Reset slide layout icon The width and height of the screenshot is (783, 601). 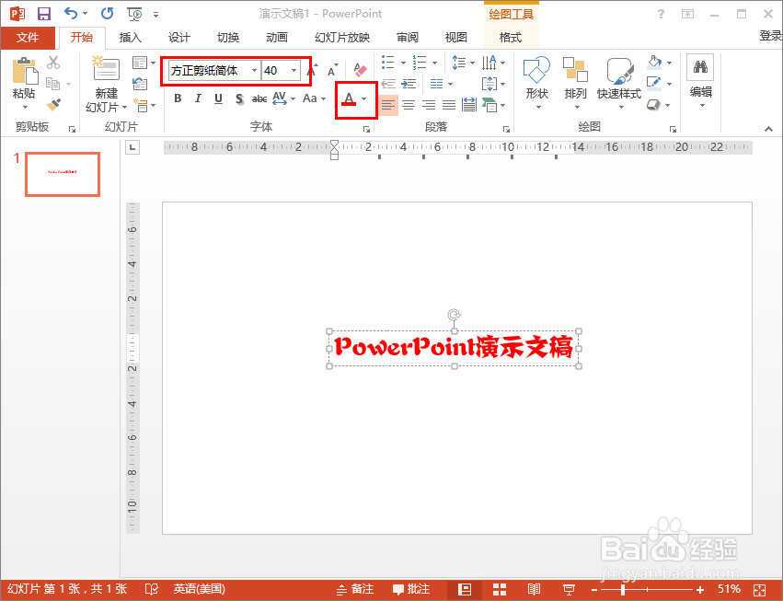140,84
